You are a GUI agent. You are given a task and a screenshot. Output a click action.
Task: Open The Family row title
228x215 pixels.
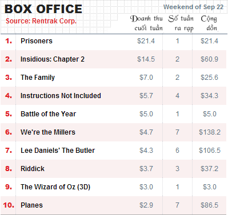38,78
